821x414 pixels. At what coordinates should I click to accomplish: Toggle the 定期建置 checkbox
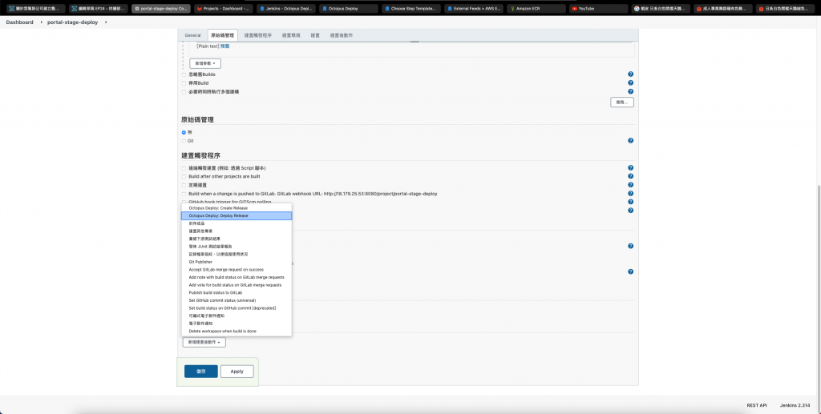click(x=184, y=185)
